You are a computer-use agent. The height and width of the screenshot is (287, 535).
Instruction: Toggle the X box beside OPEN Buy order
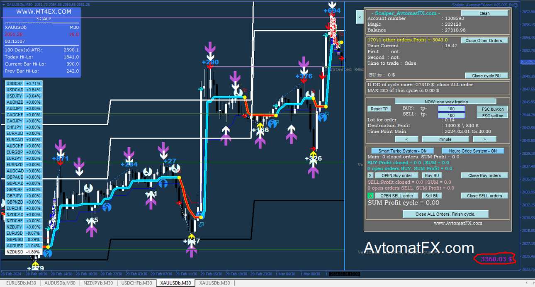(x=370, y=175)
